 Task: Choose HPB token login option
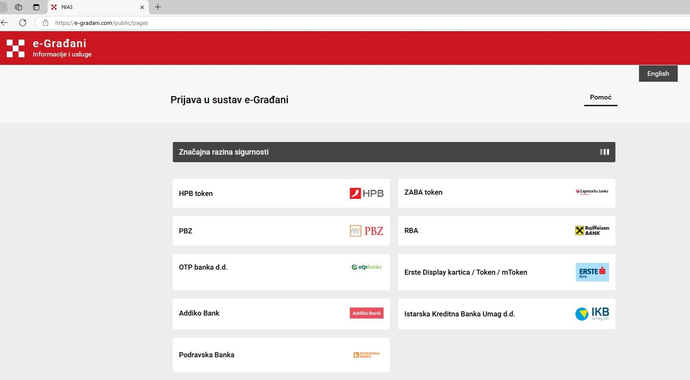(x=281, y=193)
